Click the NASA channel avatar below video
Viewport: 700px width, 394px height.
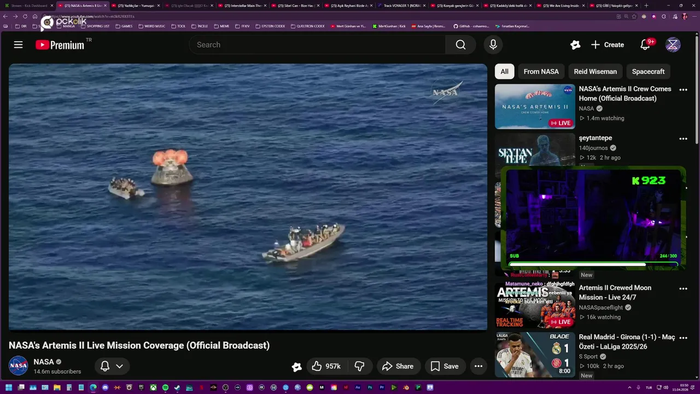click(x=18, y=366)
